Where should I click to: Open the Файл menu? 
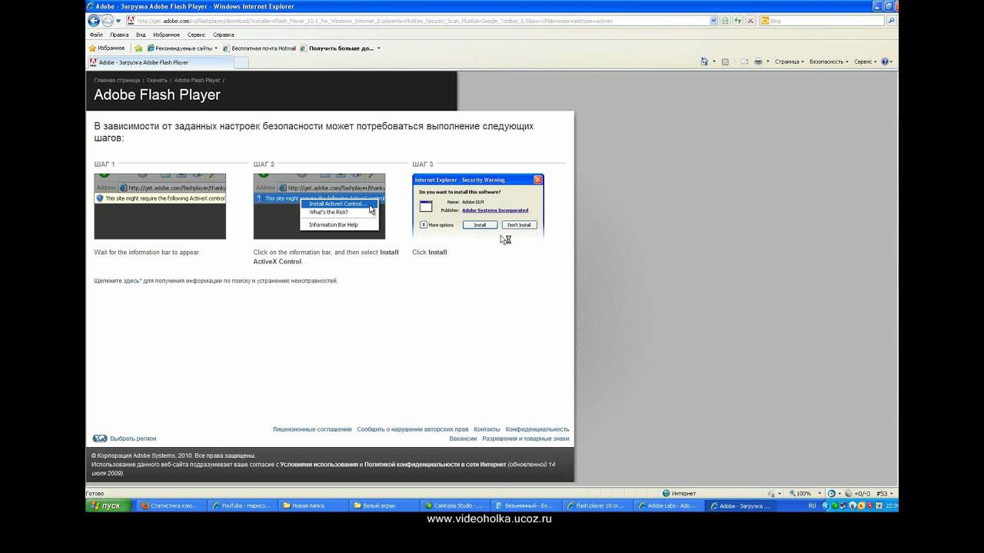point(96,35)
